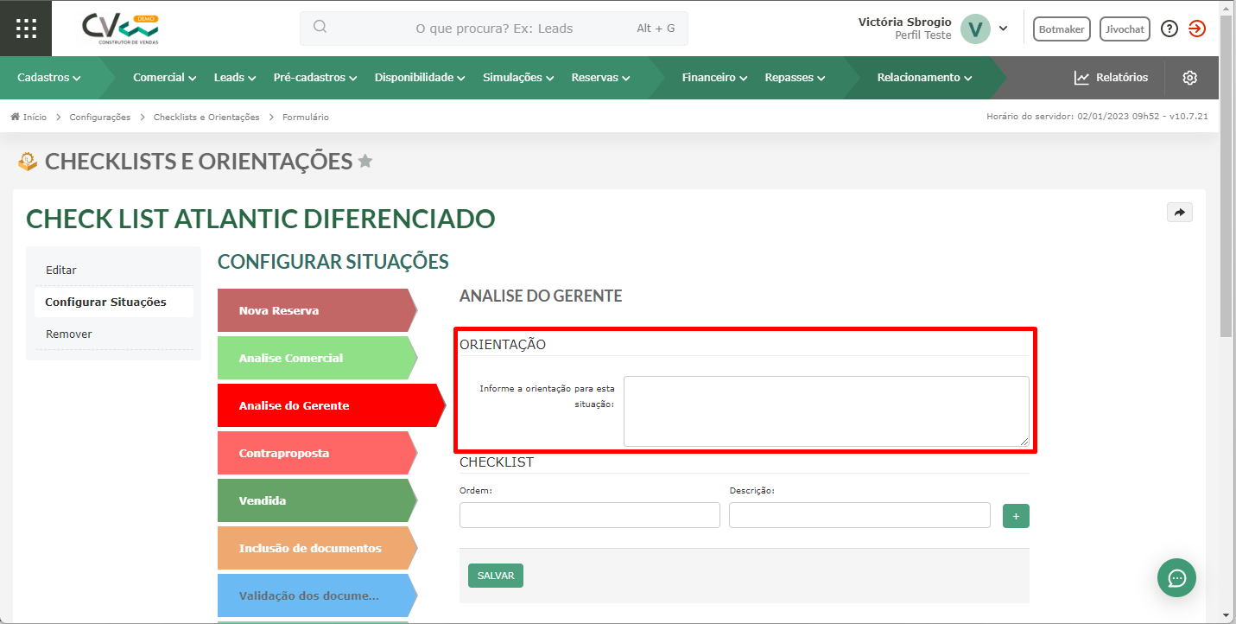
Task: Click the Formulário breadcrumb text
Action: point(306,117)
